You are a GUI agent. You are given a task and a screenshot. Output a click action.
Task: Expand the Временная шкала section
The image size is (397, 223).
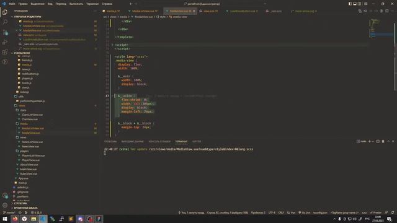[25, 208]
